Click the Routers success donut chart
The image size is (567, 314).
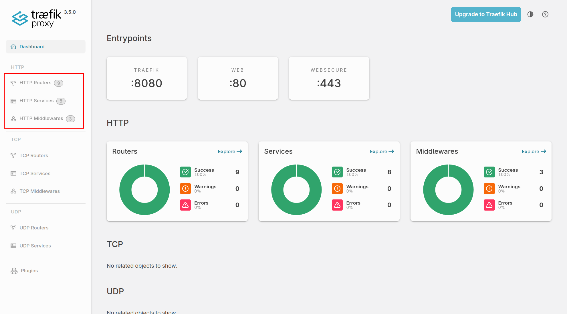click(x=144, y=189)
